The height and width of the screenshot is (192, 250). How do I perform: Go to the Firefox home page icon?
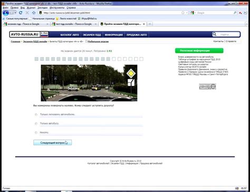pyautogui.click(x=34, y=13)
